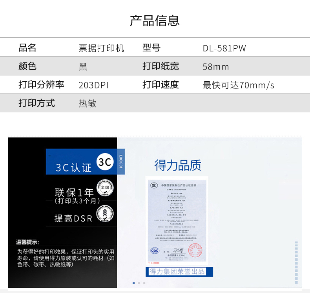Click the 打印速度 label
This screenshot has width=310, height=293.
[x=161, y=84]
